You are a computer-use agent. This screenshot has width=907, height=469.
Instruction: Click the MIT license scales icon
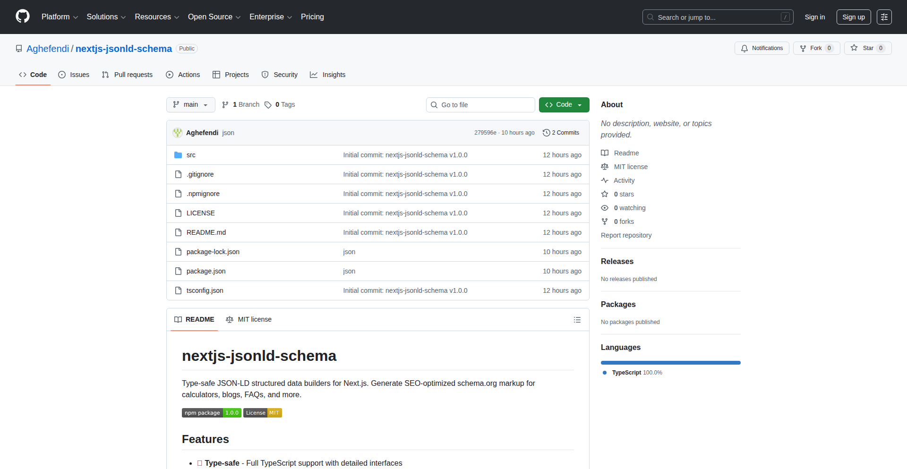coord(230,319)
